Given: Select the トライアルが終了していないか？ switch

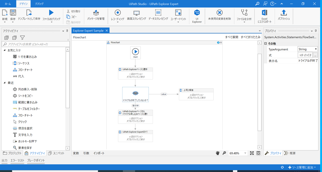Looking at the screenshot, I should [135, 95].
